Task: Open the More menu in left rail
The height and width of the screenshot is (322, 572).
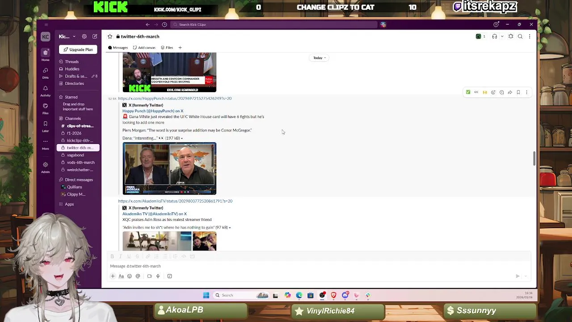Action: point(45,144)
